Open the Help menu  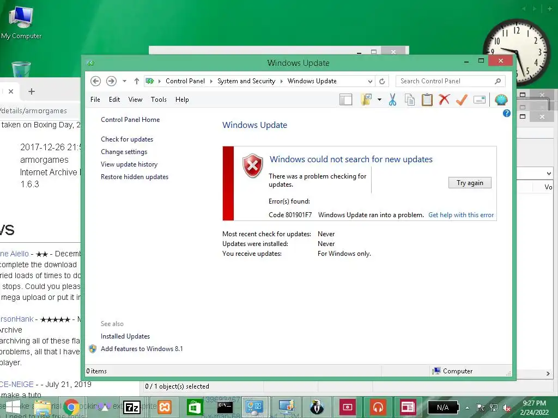pyautogui.click(x=182, y=100)
